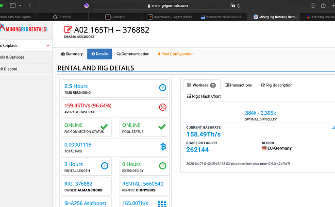Reload the page with the refresh icon
Image resolution: width=335 pixels, height=207 pixels.
[x=239, y=6]
